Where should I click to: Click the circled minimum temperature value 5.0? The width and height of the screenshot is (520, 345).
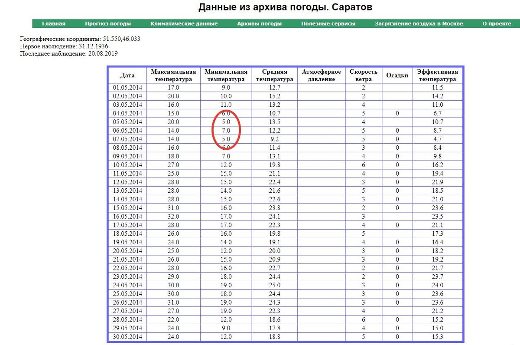point(226,122)
